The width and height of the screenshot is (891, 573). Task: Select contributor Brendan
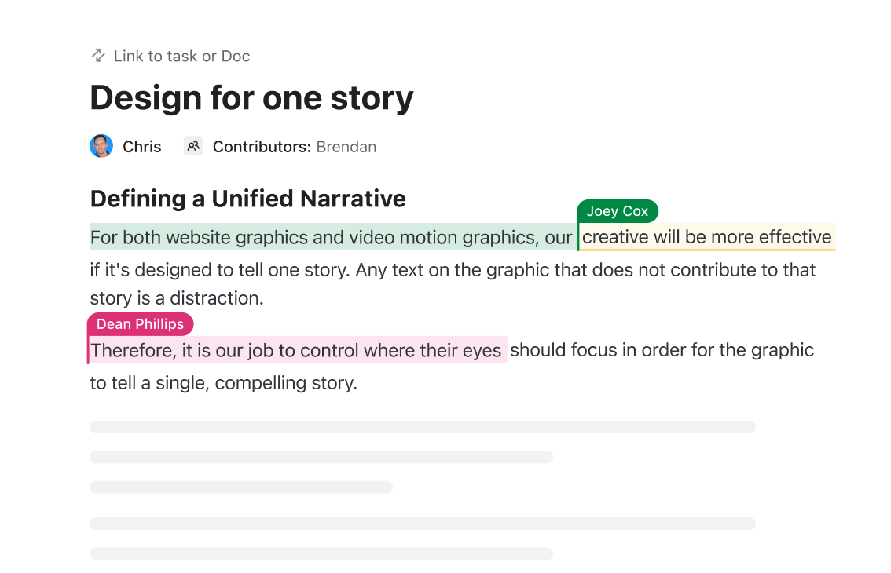click(346, 147)
